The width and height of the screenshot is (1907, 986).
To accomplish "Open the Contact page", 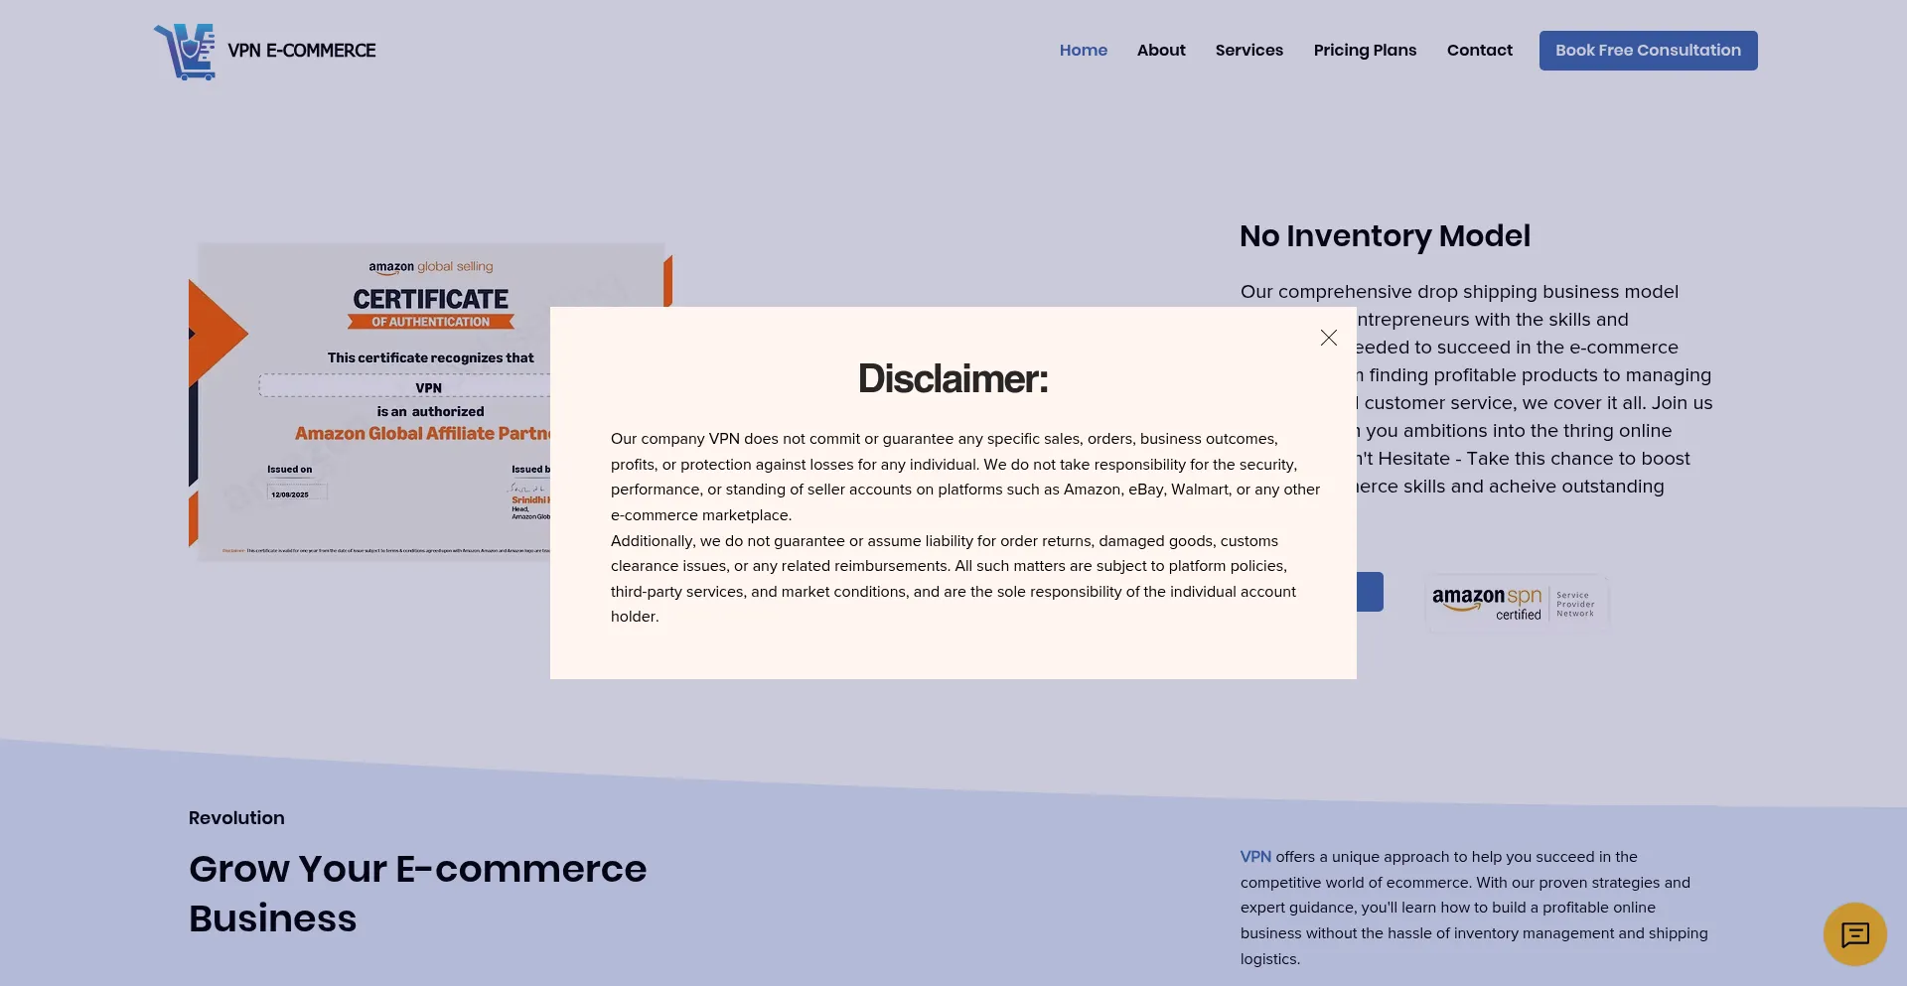I will pyautogui.click(x=1479, y=51).
